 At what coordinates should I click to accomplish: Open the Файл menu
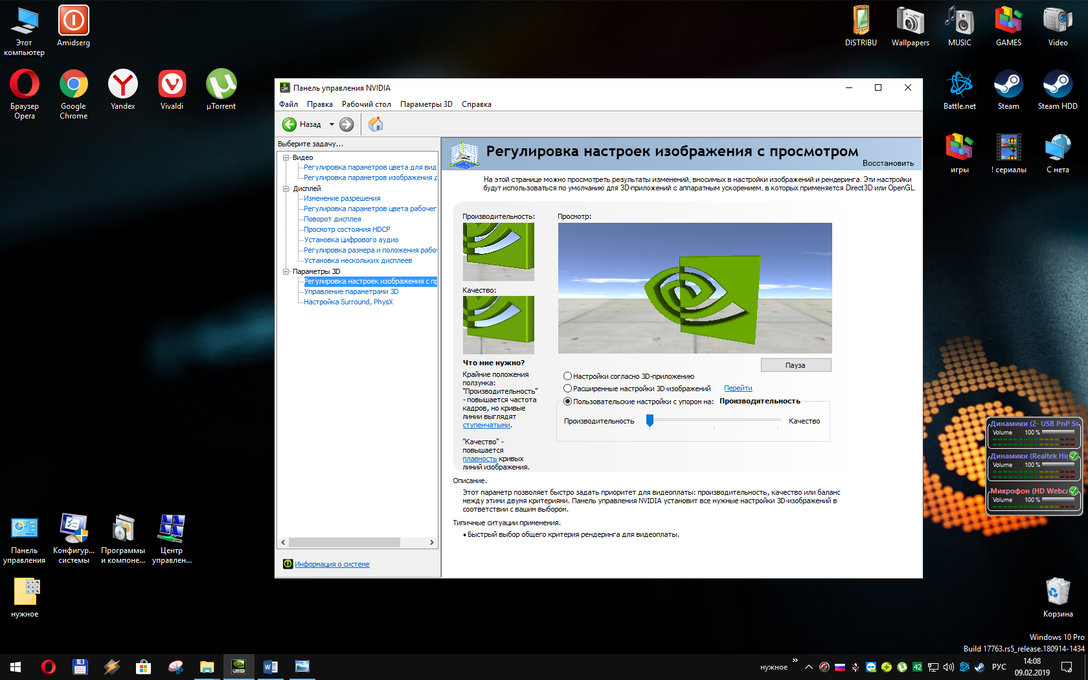(288, 104)
